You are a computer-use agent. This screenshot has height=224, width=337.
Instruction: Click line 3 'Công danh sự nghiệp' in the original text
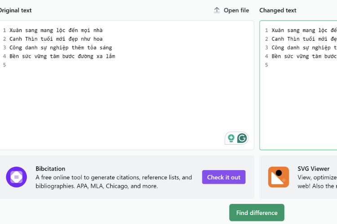(x=61, y=47)
